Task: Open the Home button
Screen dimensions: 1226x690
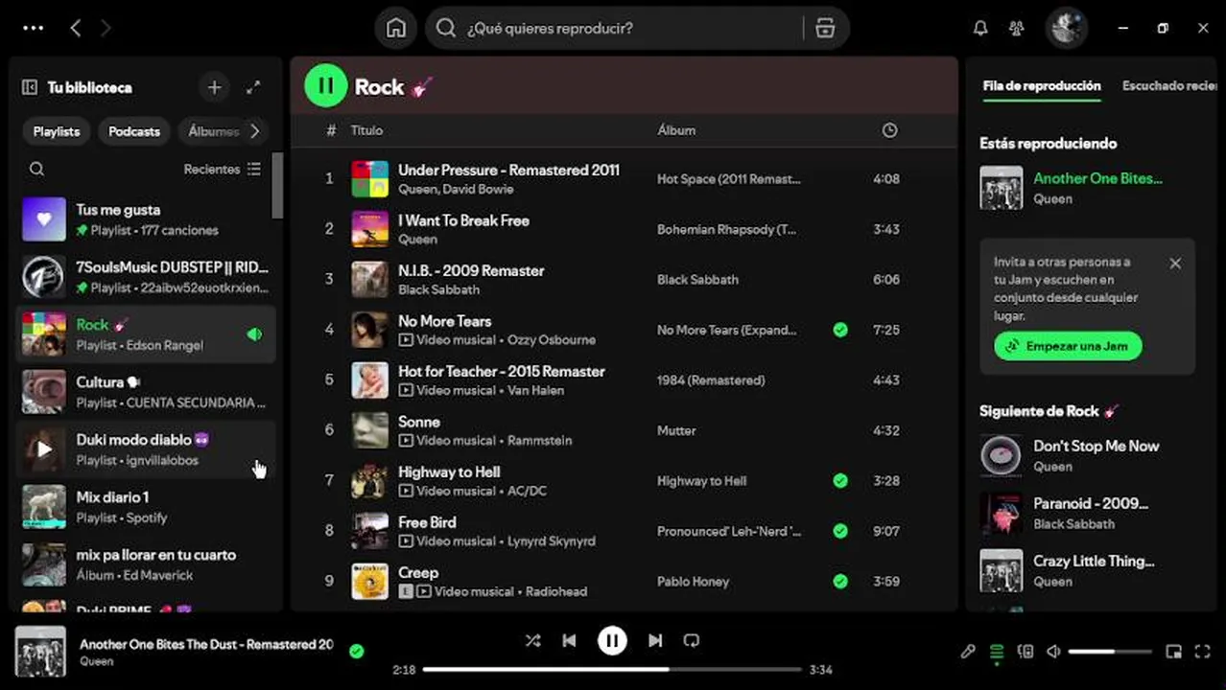Action: pyautogui.click(x=396, y=28)
